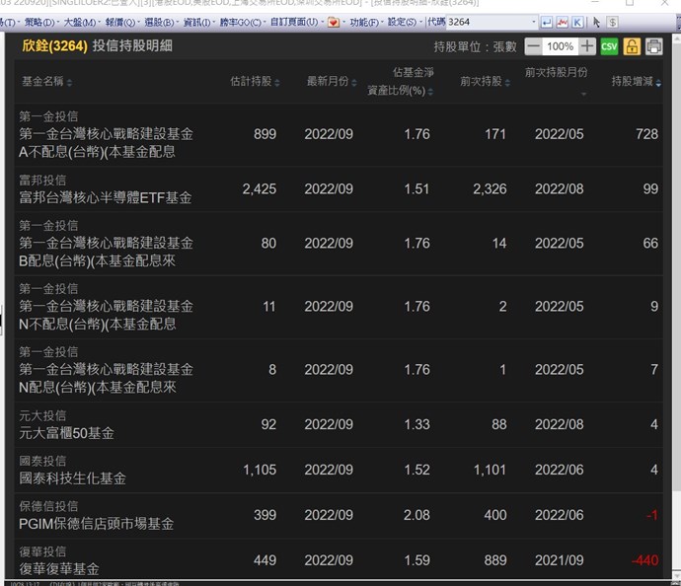Sort by 持股增減 column header
The image size is (681, 586).
coord(632,82)
